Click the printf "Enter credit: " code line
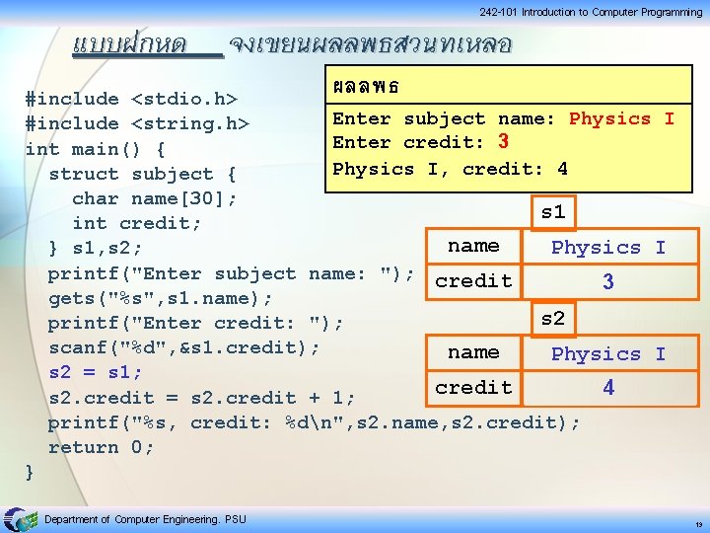 [x=195, y=324]
